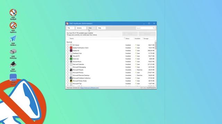Click the Microsoft Solitaire Collection icon
222x124 pixels.
(x=71, y=78)
